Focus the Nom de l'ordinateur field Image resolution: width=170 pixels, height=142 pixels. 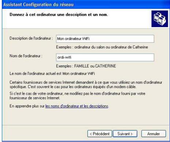105,57
